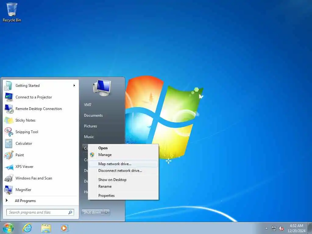Image resolution: width=312 pixels, height=234 pixels.
Task: Click the Shut down button
Action: coord(92,212)
